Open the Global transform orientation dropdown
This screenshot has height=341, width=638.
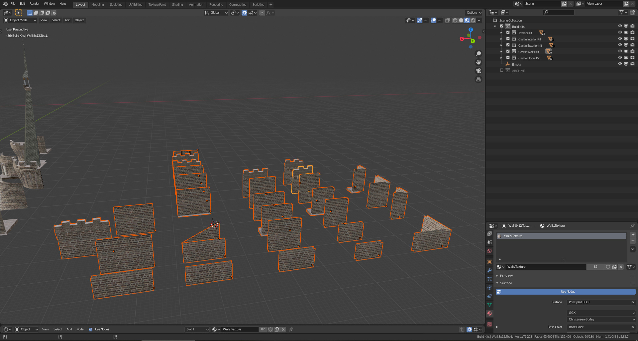pyautogui.click(x=216, y=13)
